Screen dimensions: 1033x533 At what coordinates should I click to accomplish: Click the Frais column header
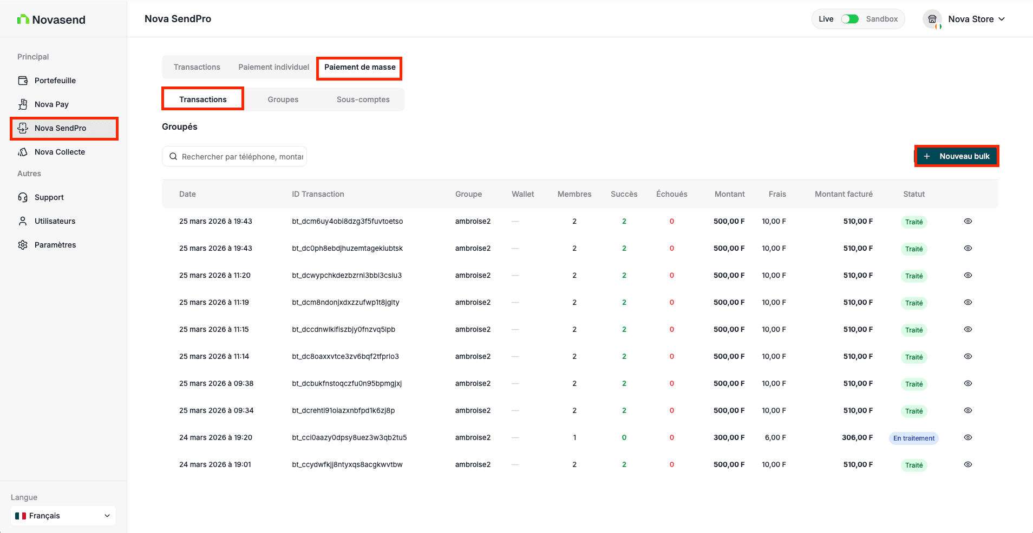click(777, 194)
